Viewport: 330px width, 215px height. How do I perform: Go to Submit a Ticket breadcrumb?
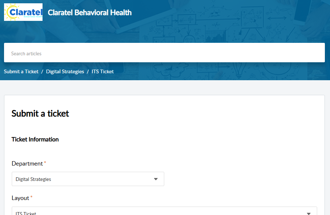(x=21, y=72)
